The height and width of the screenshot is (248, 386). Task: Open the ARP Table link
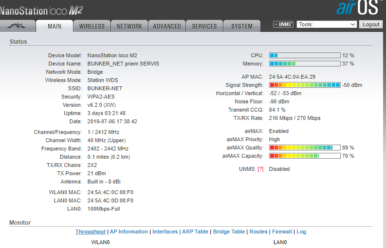pyautogui.click(x=195, y=232)
